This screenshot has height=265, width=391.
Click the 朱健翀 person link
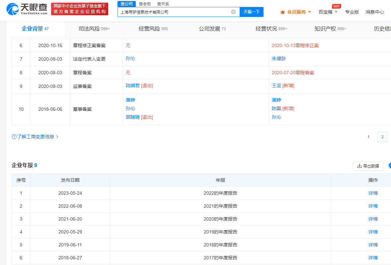tap(278, 59)
